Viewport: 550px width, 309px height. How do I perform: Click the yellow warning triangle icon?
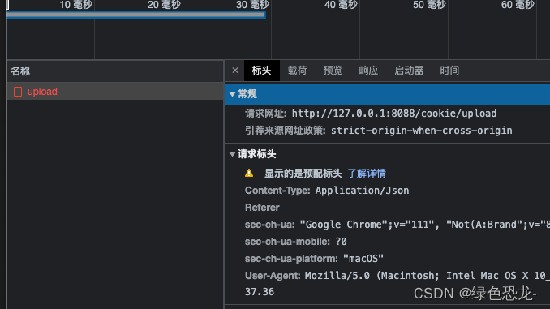click(x=249, y=173)
